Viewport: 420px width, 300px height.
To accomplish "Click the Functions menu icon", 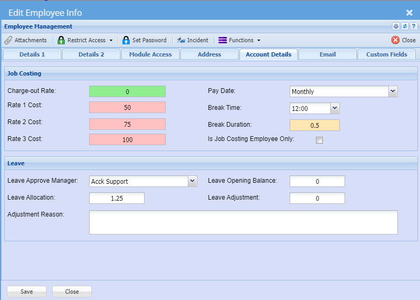I will [x=223, y=40].
